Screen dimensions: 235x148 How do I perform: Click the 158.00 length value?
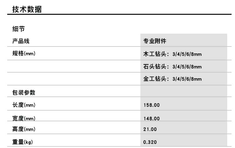[151, 105]
